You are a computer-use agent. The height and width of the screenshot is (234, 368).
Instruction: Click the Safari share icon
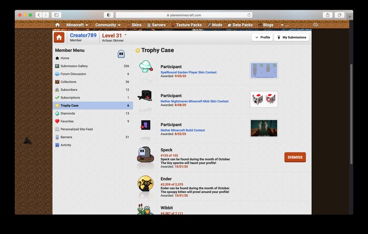[327, 15]
